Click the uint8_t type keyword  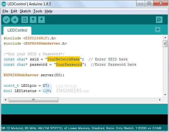click(11, 86)
